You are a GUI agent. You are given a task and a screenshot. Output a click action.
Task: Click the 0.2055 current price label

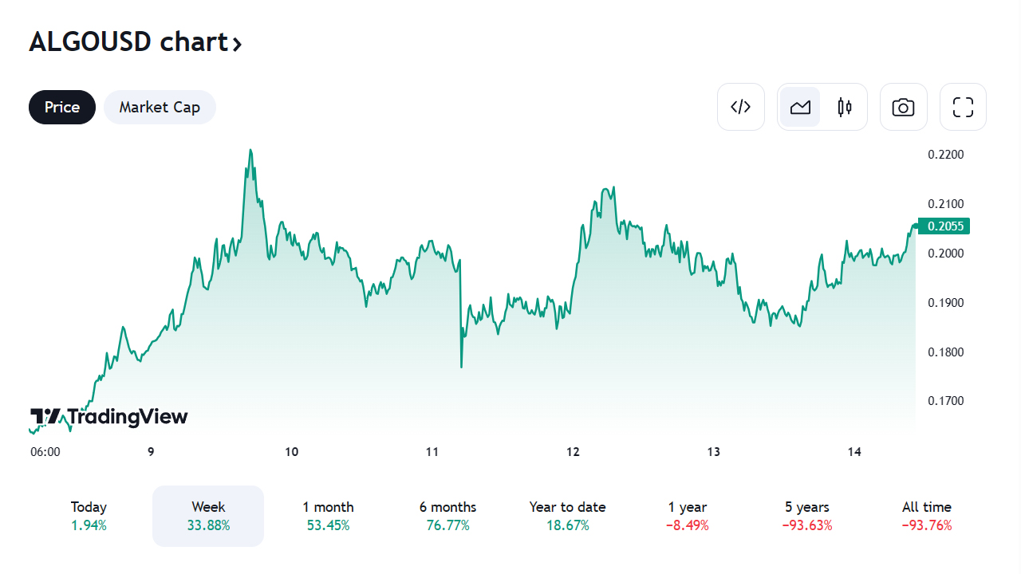[945, 226]
